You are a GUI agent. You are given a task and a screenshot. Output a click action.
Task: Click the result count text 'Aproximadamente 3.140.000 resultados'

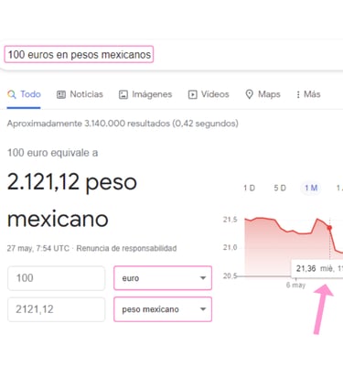(88, 124)
